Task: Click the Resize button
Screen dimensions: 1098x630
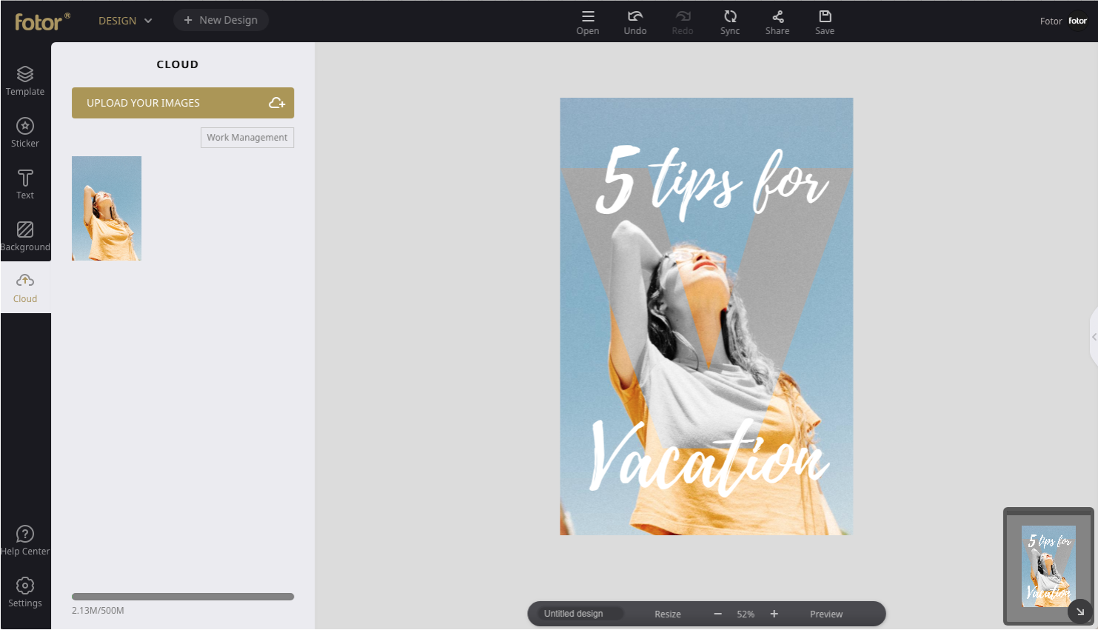Action: (x=668, y=614)
